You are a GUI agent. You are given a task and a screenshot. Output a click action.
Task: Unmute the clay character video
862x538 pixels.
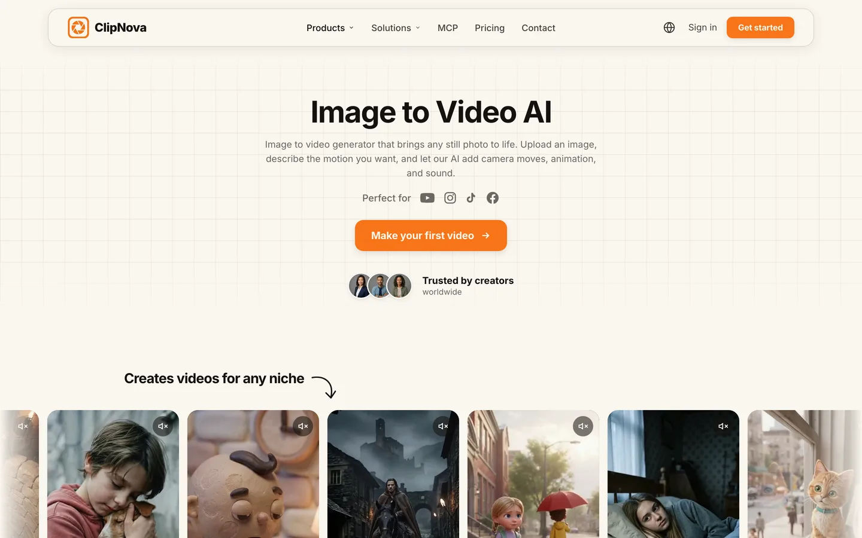303,426
